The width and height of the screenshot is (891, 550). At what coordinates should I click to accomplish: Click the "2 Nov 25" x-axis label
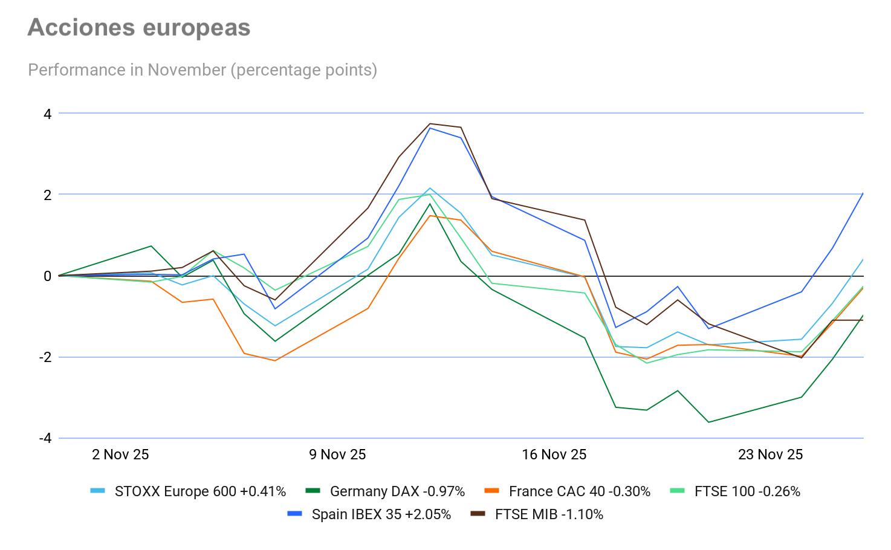(120, 455)
